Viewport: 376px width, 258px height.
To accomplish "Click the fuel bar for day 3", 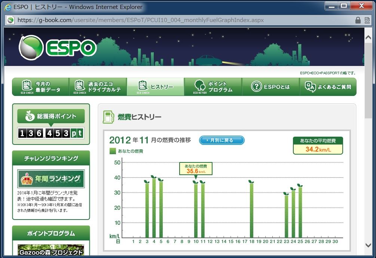I will point(147,210).
